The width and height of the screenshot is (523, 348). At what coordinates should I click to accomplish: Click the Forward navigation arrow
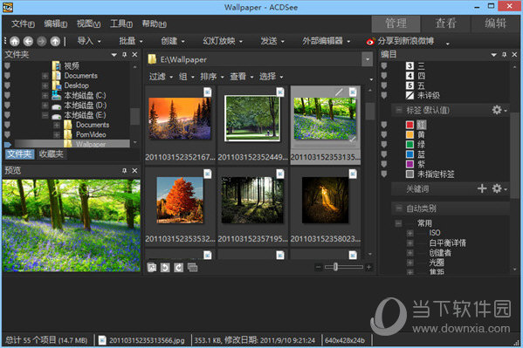tap(41, 41)
